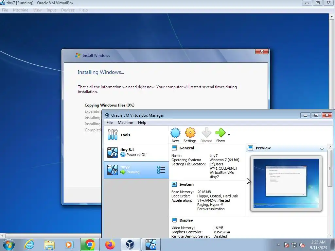Click Action Center flag tray icon
Screen dimensions: 335x251
(x=286, y=245)
